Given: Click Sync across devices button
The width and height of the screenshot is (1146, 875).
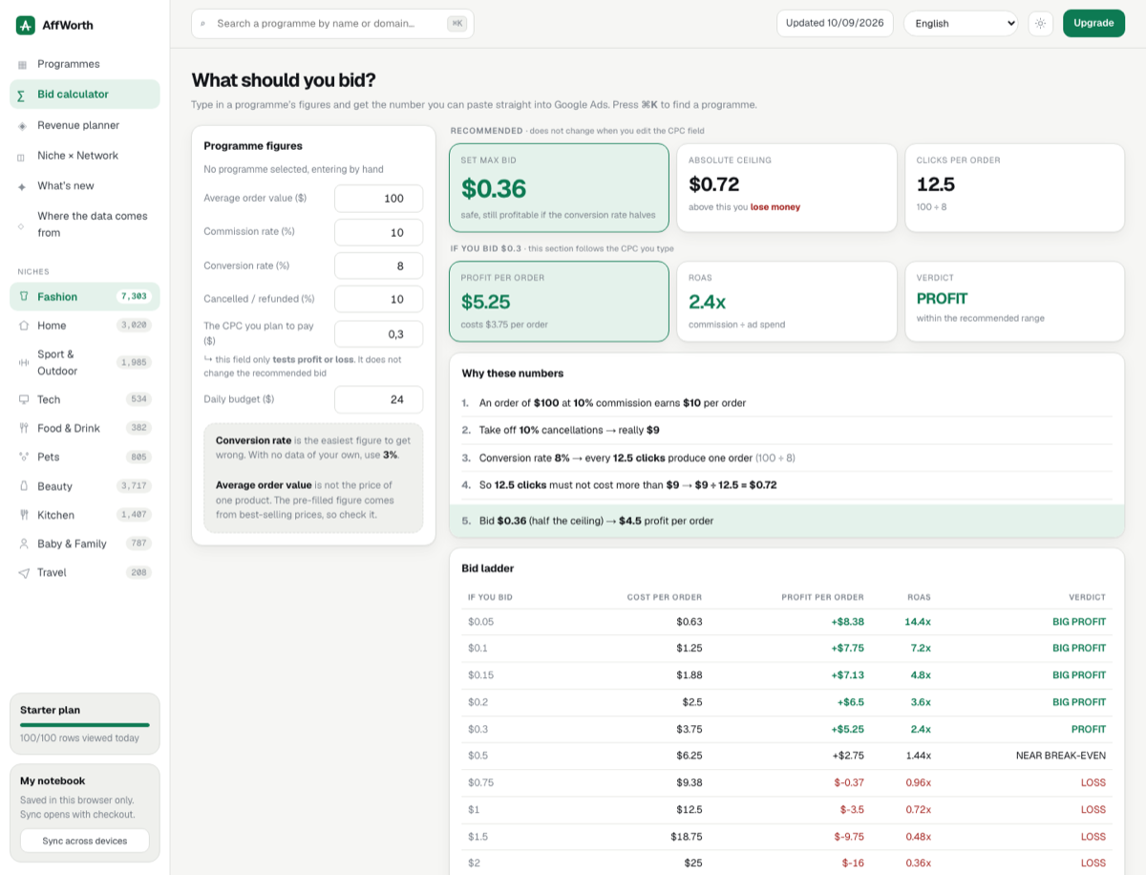Looking at the screenshot, I should point(85,841).
